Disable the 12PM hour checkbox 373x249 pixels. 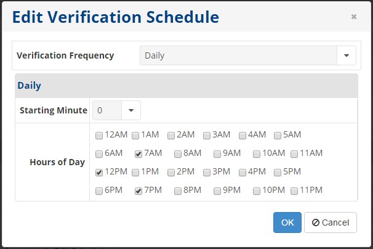pyautogui.click(x=99, y=173)
